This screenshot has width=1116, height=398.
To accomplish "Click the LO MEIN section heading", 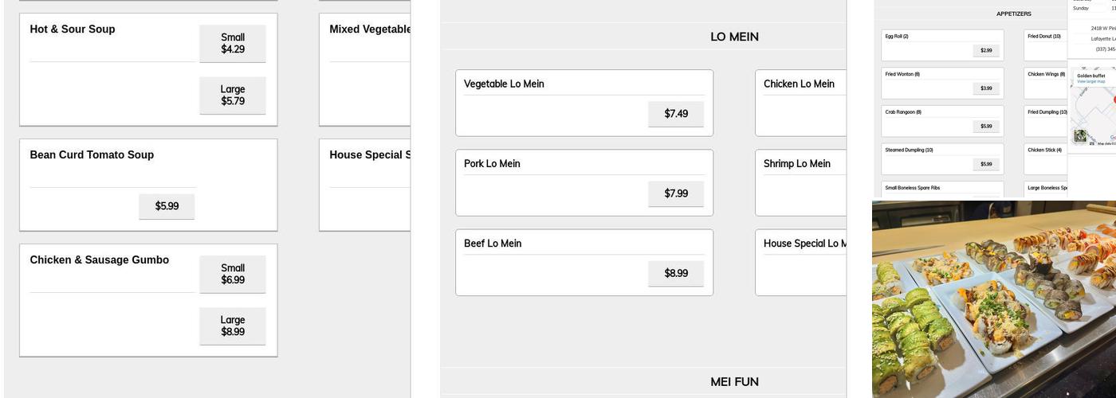I will 734,37.
